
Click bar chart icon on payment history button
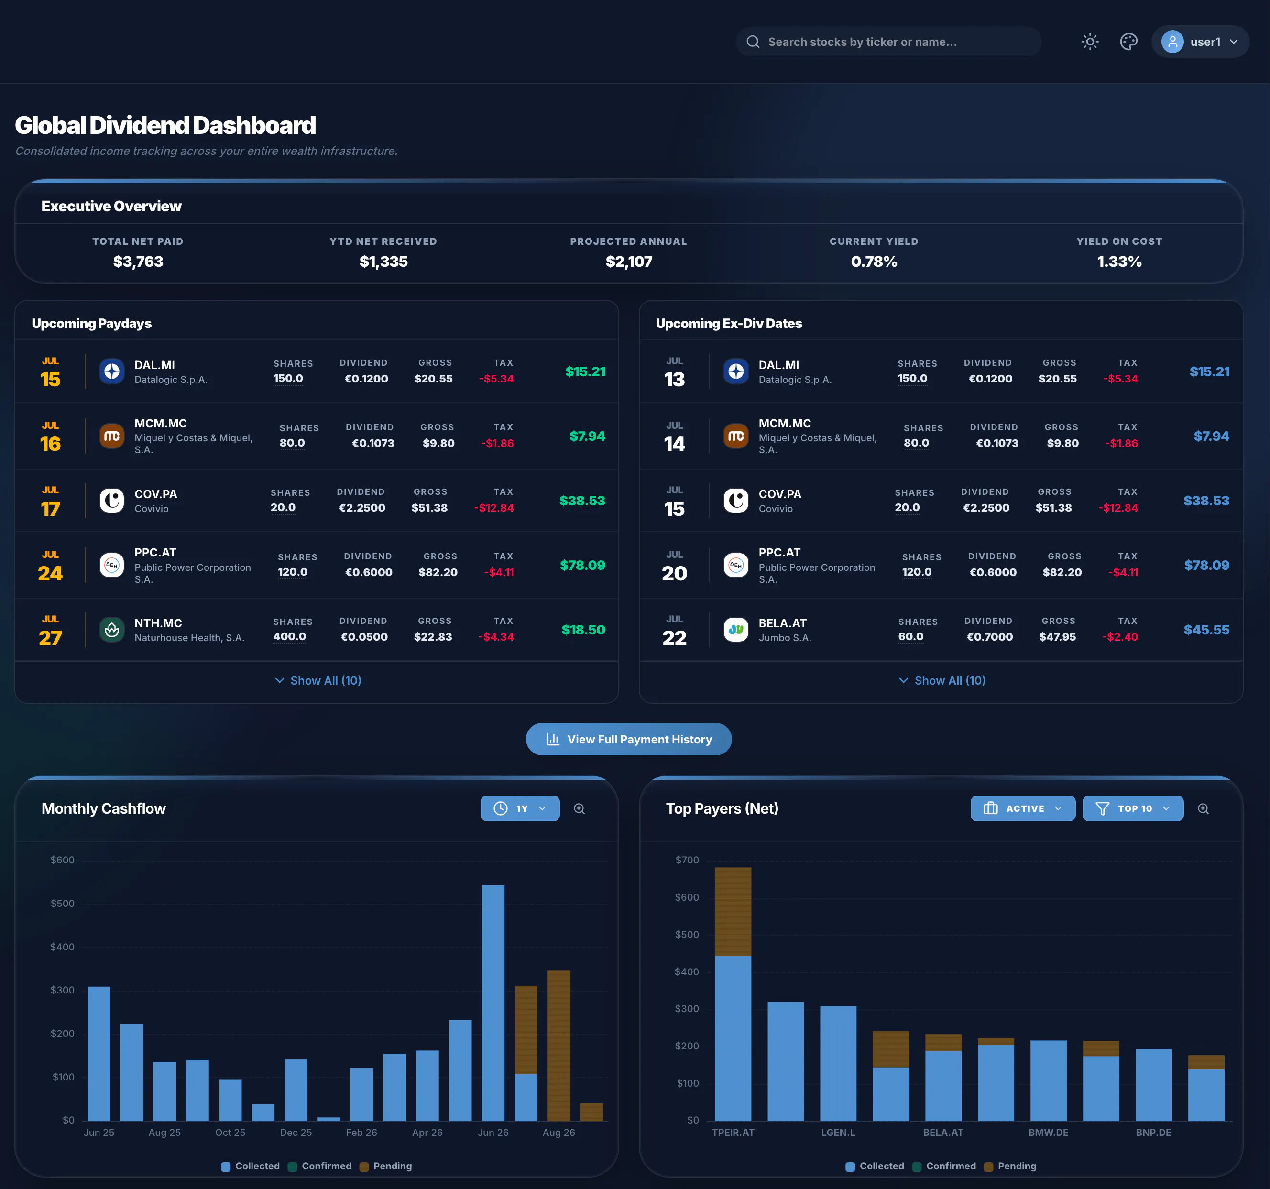click(x=553, y=739)
